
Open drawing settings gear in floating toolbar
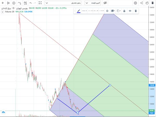pyautogui.click(x=107, y=11)
